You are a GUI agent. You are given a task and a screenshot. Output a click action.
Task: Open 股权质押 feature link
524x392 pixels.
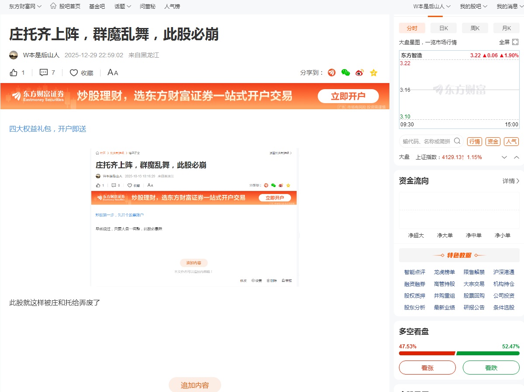pos(415,295)
